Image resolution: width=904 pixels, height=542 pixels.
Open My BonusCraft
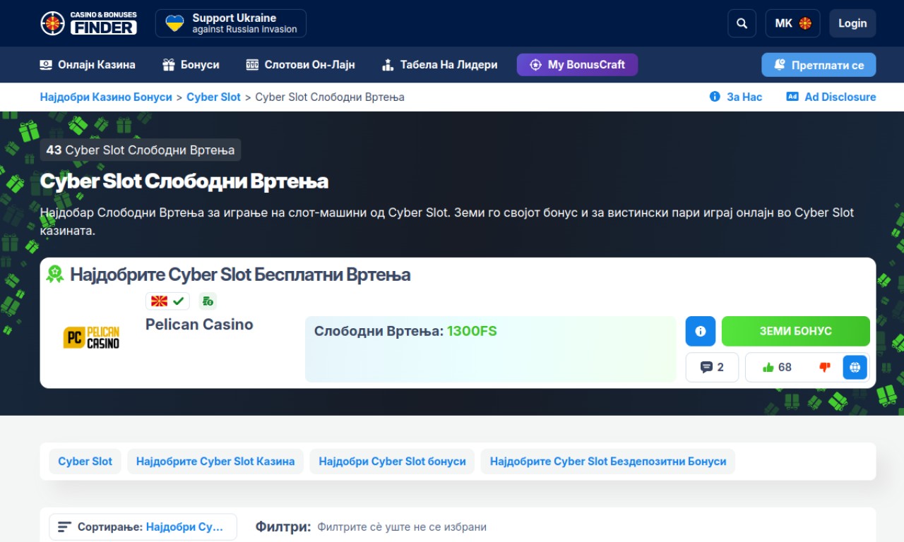click(577, 65)
